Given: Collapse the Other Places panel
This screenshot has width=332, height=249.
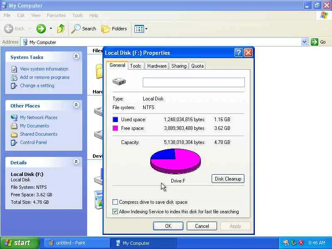Looking at the screenshot, I should 76,105.
